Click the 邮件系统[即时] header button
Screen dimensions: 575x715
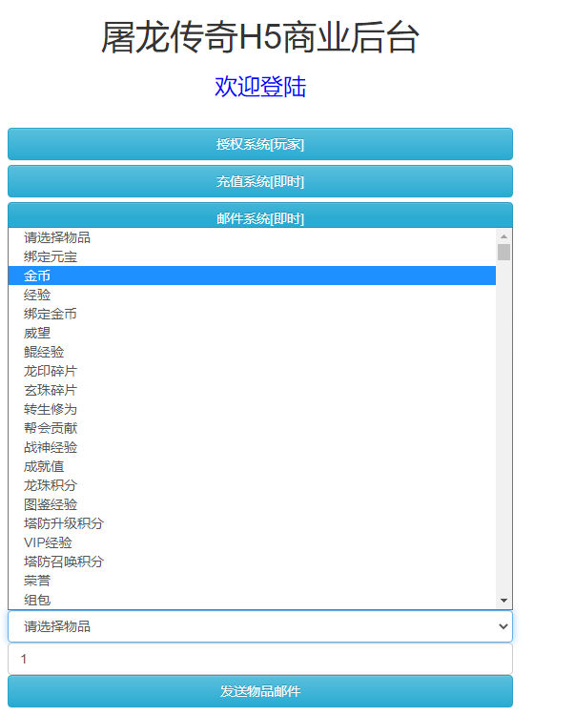[x=259, y=215]
